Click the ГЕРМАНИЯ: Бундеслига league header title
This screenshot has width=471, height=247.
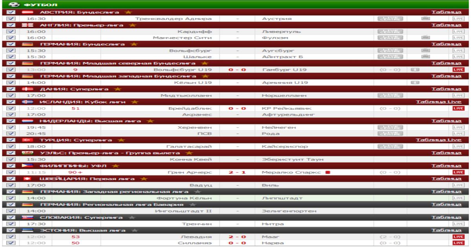pos(82,44)
